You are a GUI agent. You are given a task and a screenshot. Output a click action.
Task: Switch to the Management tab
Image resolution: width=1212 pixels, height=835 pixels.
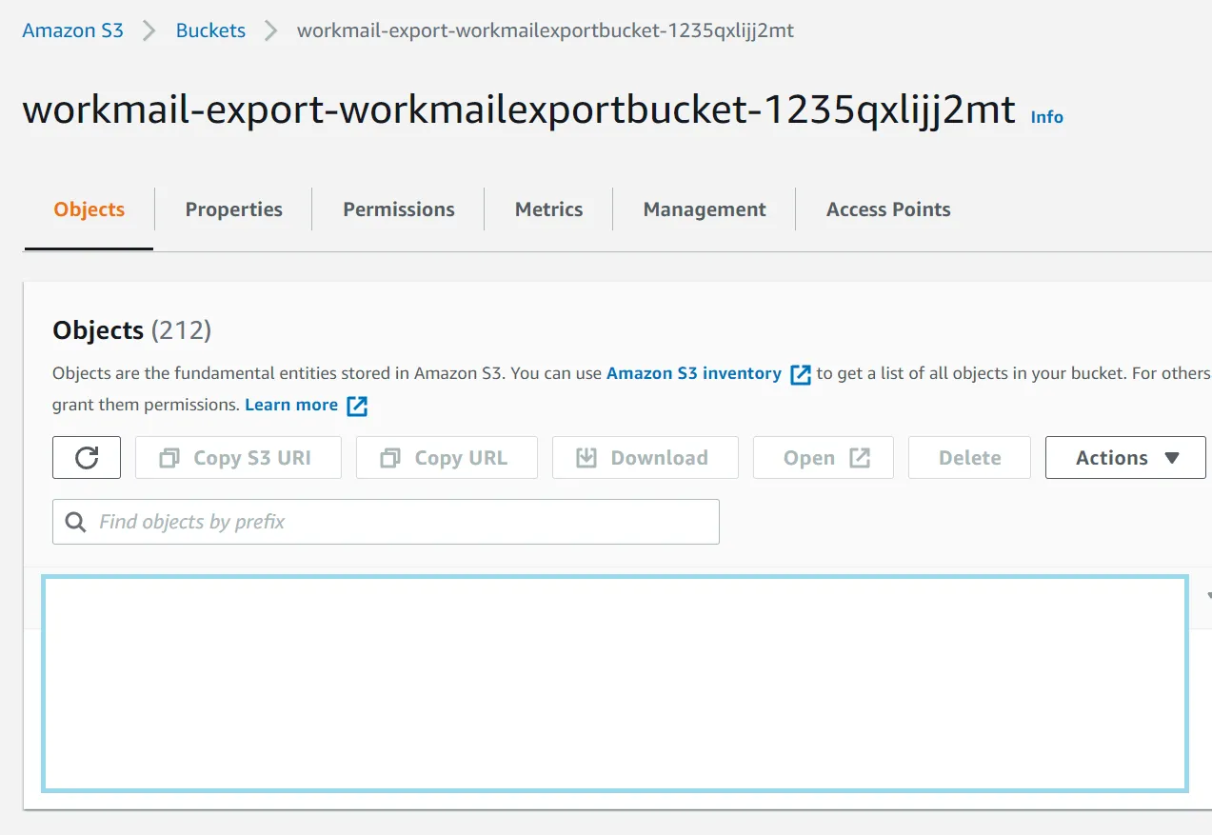click(705, 209)
